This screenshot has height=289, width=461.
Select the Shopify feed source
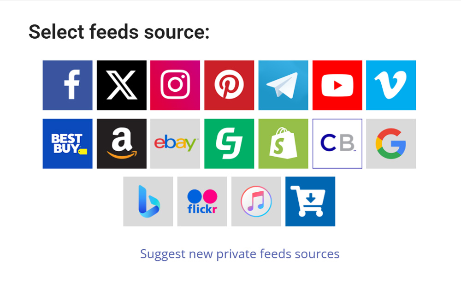[283, 143]
